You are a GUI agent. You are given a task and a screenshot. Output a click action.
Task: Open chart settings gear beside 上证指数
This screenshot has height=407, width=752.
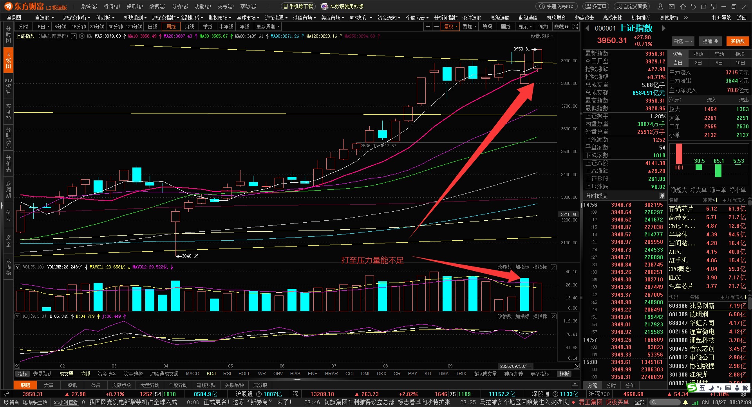81,36
